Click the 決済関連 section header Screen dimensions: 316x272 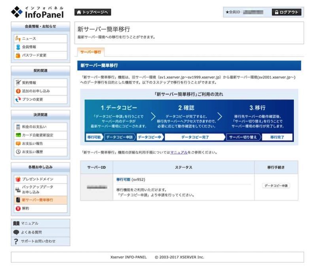pos(40,115)
